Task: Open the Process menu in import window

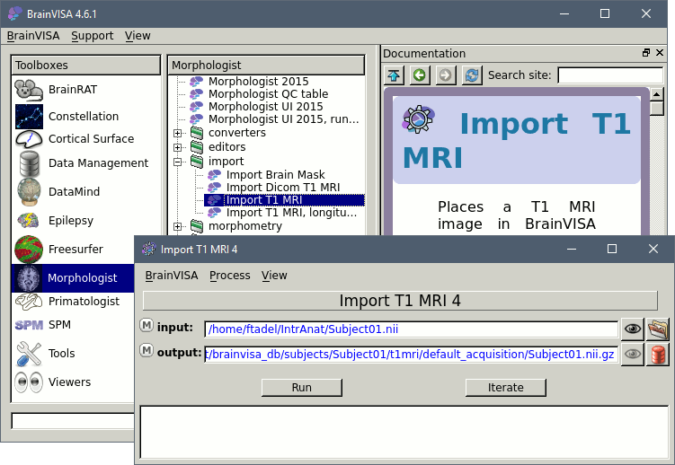Action: [229, 275]
